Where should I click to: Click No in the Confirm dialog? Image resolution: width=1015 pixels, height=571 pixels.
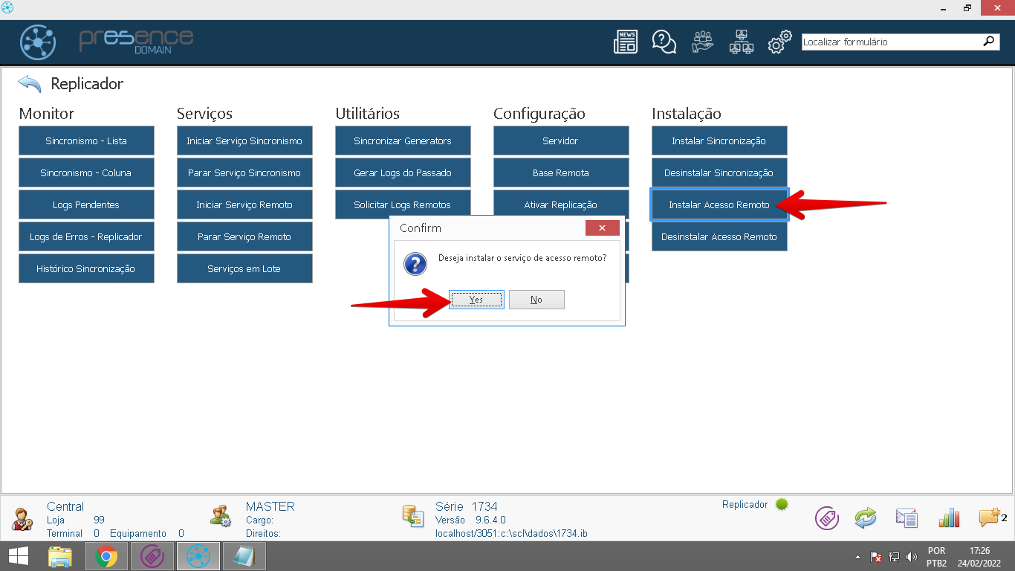pos(536,300)
